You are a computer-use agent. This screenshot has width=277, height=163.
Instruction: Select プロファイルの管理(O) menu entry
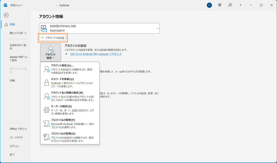pos(70,137)
